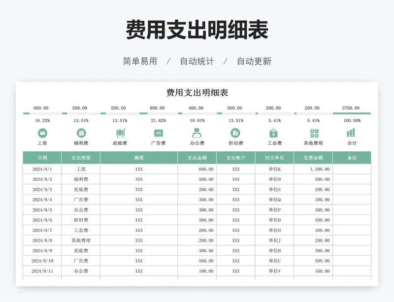The image size is (394, 302).
Task: Select the 2024/8/11 date cell
Action: click(x=42, y=271)
